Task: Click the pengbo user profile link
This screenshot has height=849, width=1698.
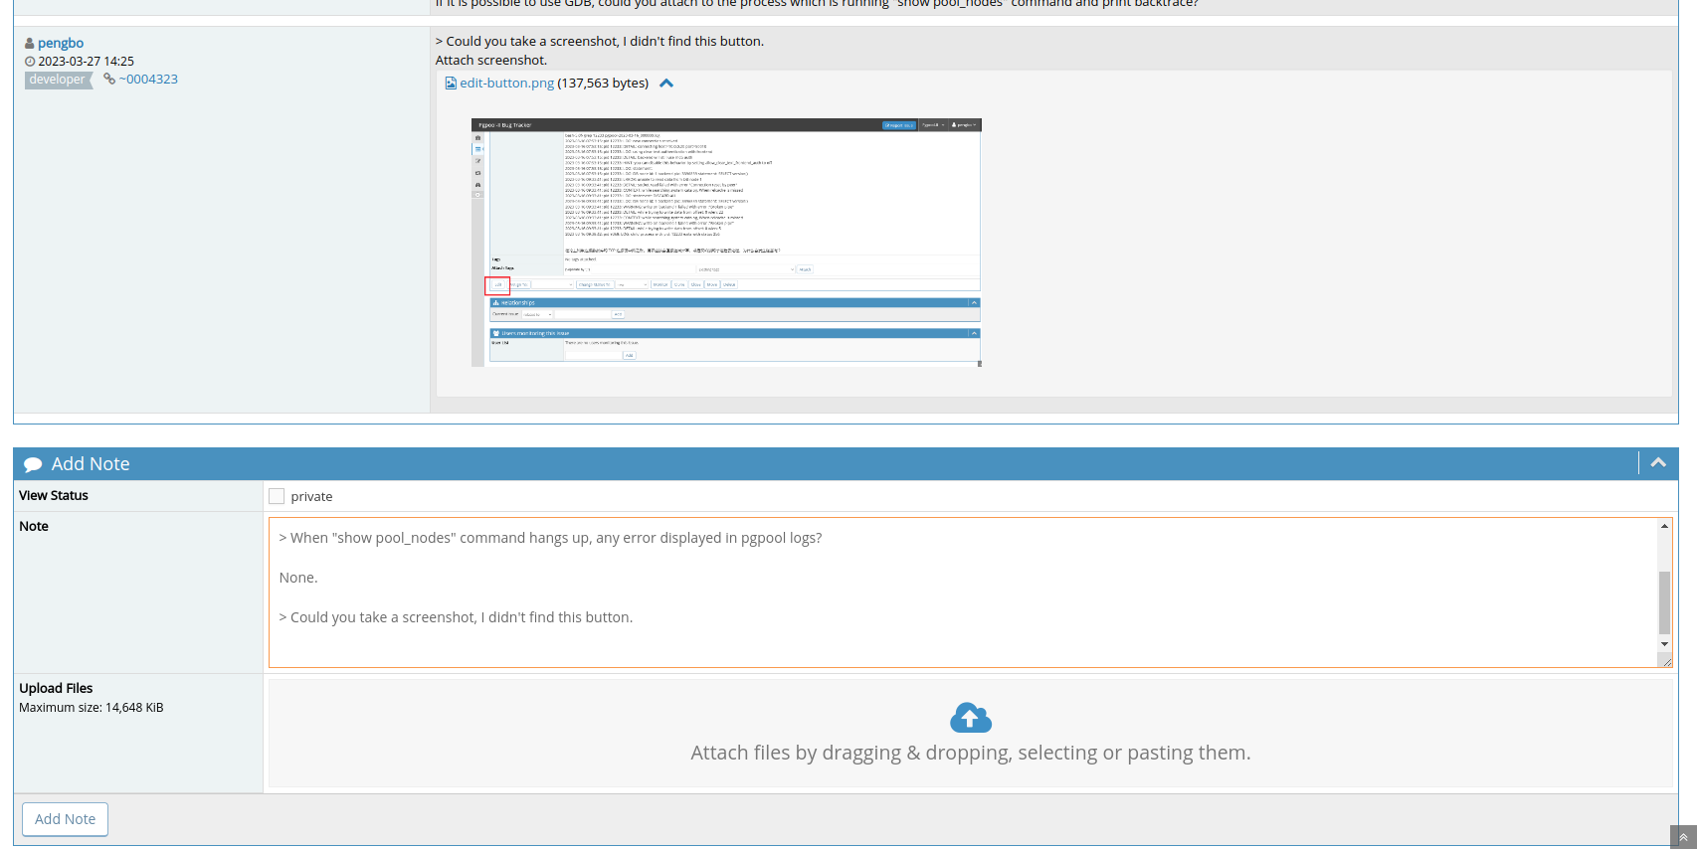Action: coord(61,43)
